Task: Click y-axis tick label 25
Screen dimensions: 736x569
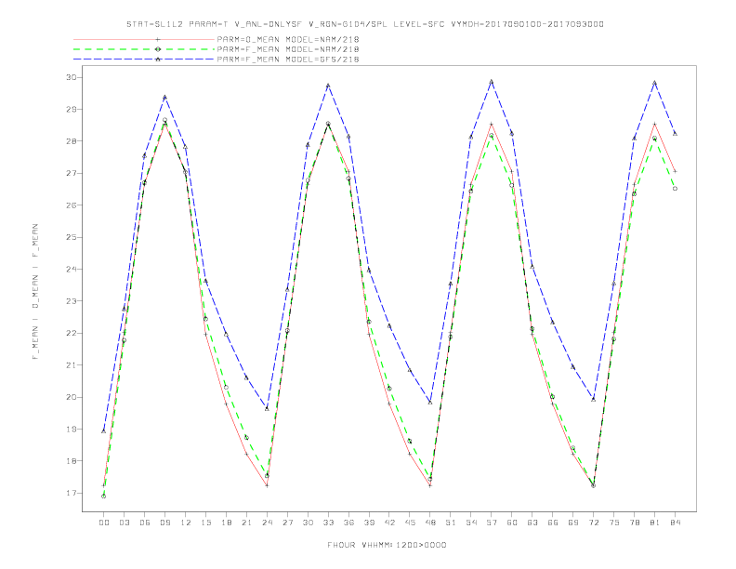Action: pyautogui.click(x=72, y=237)
